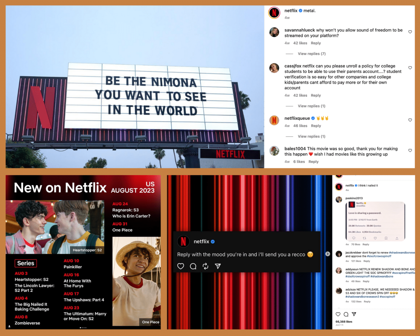
Task: Open paskino2013 username link
Action: [x=354, y=198]
